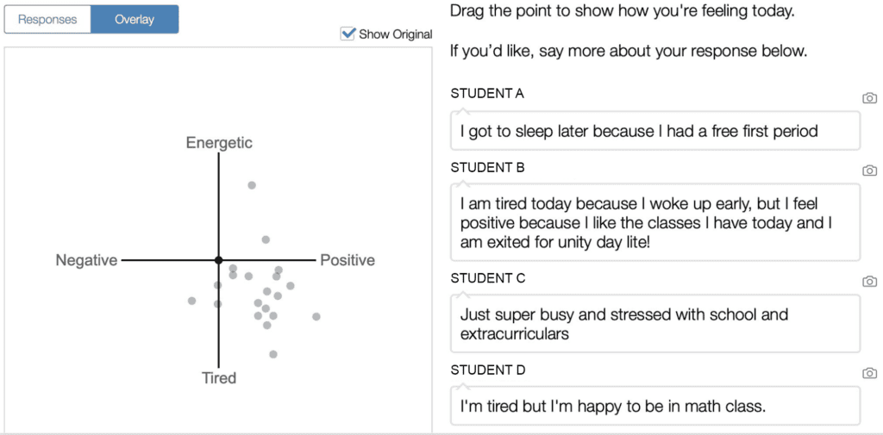Uncheck the Show Original checkbox
The width and height of the screenshot is (883, 435).
pos(348,34)
